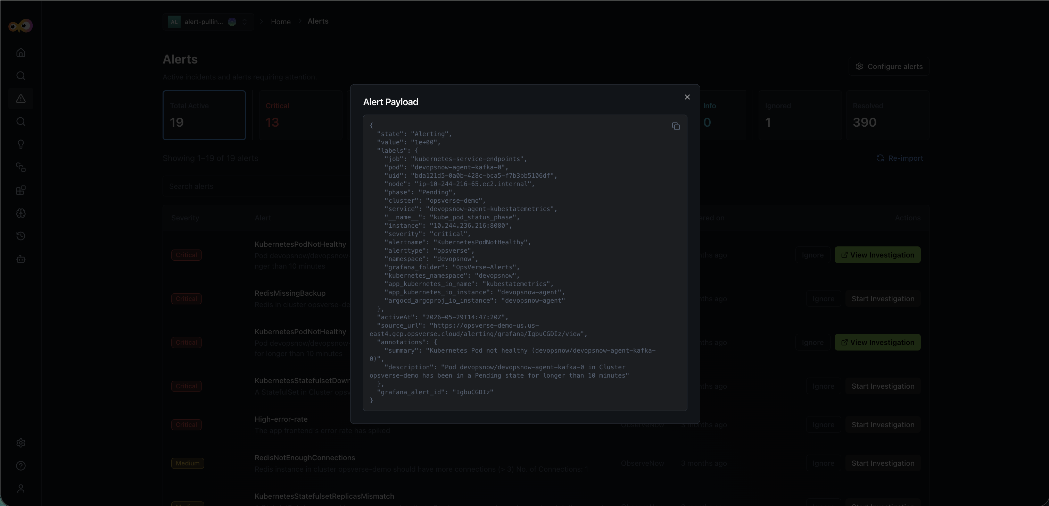Select the Total Active 19 card
Screen dimensions: 1049x506
204,115
